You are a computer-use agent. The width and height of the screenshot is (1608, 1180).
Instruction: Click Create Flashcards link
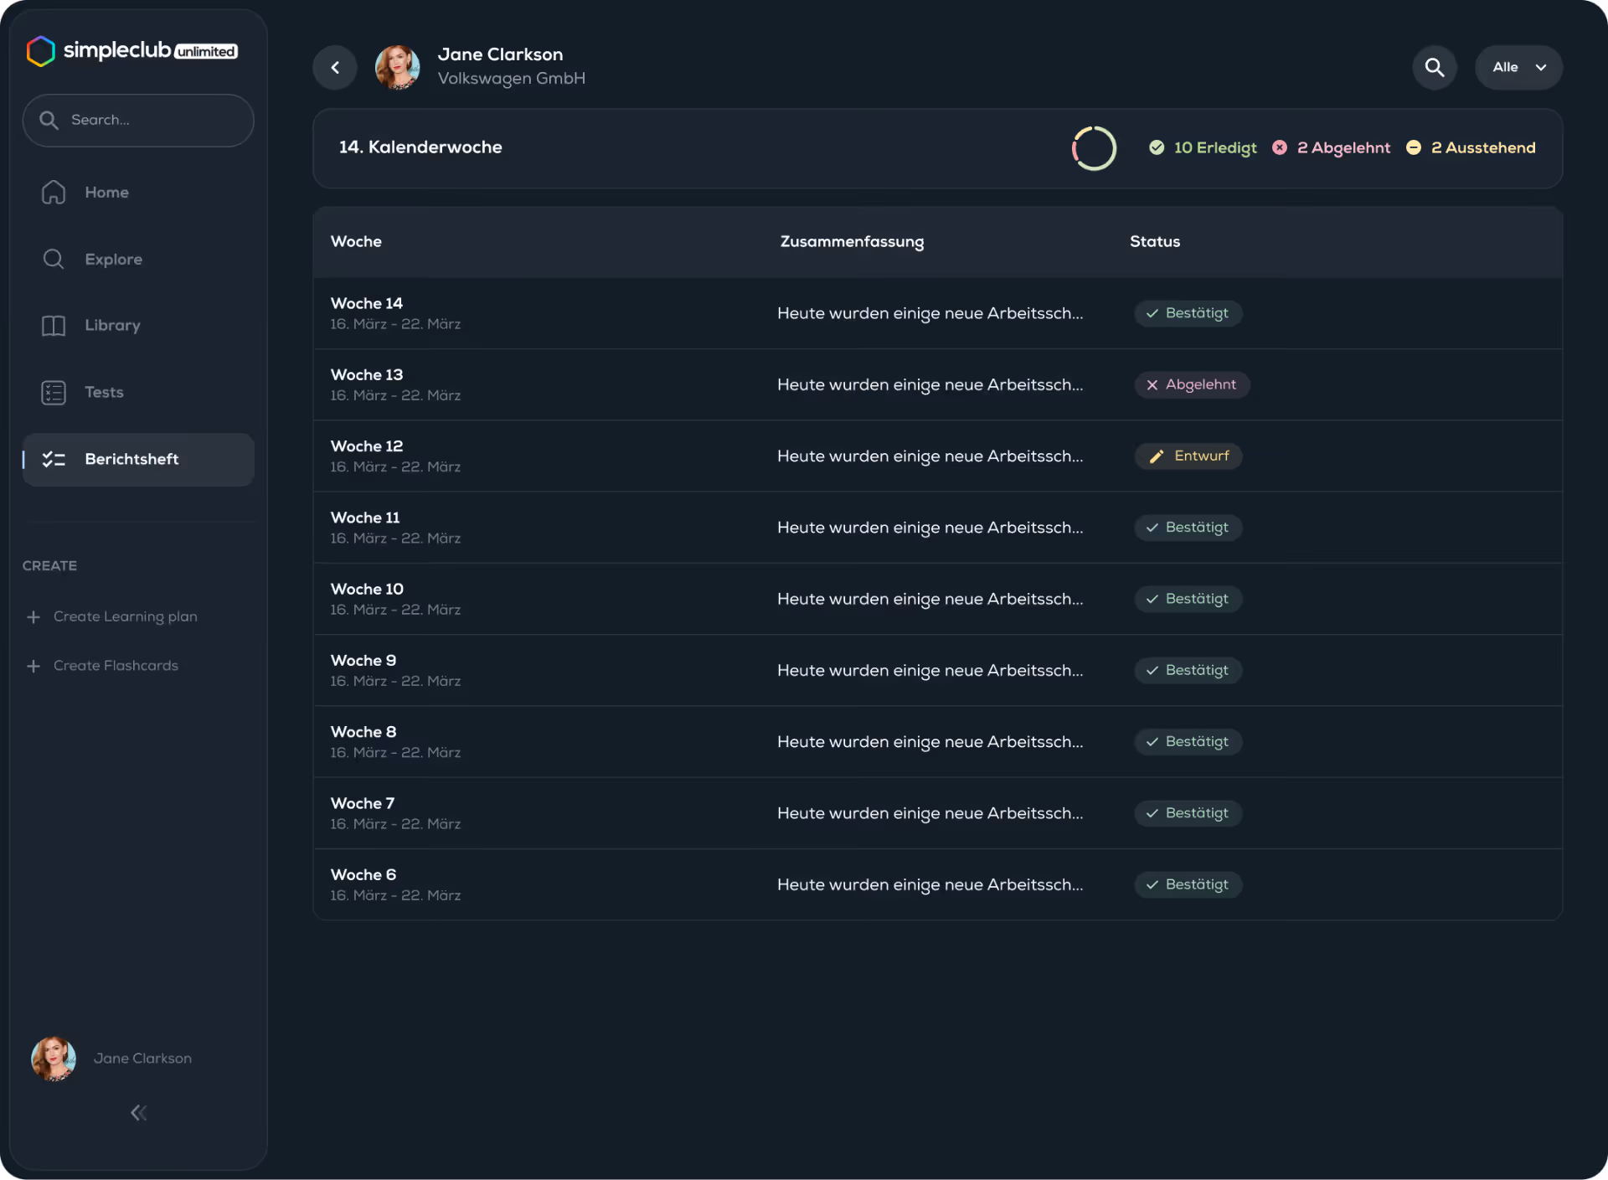(x=116, y=666)
